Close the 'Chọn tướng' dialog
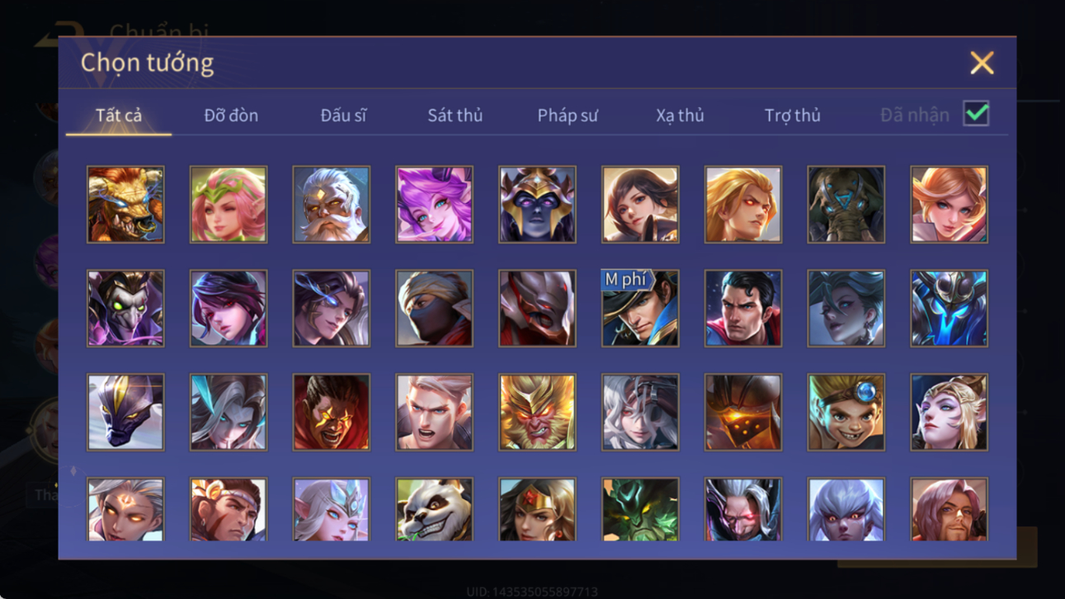The image size is (1065, 599). click(x=982, y=63)
